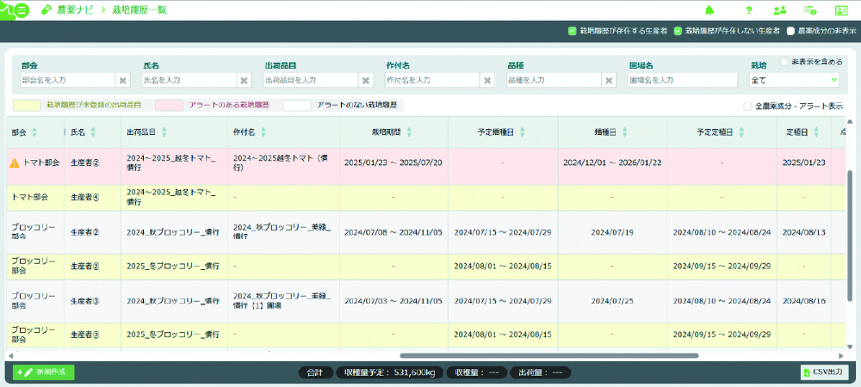
Task: Click the horizontal scrollbar under the table
Action: (x=549, y=356)
